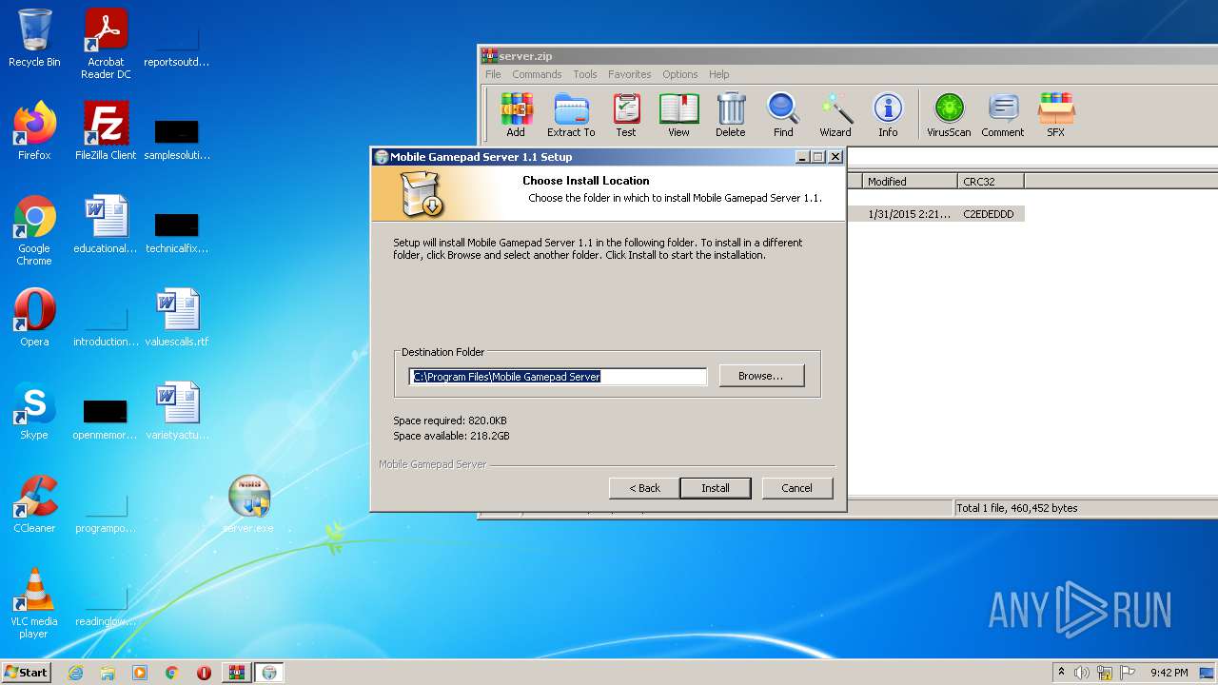This screenshot has width=1218, height=685.
Task: Click the WinRAR taskbar button
Action: coord(236,673)
